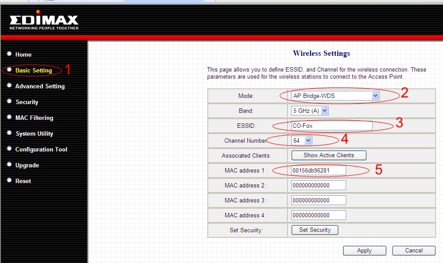Image resolution: width=443 pixels, height=263 pixels.
Task: Click the Band: label
Action: point(246,111)
